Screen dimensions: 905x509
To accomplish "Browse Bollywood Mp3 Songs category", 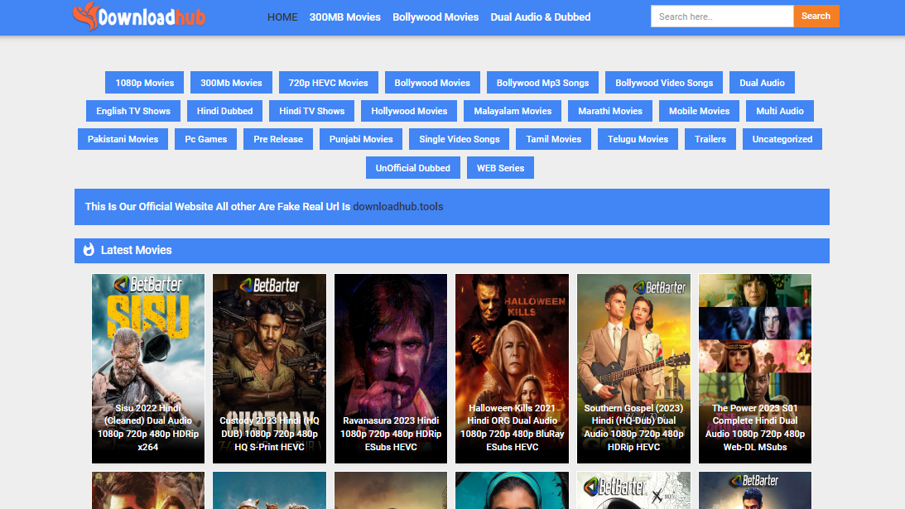I will [x=542, y=83].
